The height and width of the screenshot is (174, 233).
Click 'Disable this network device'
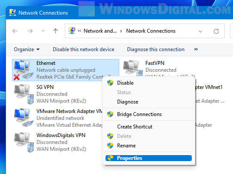coord(84,49)
